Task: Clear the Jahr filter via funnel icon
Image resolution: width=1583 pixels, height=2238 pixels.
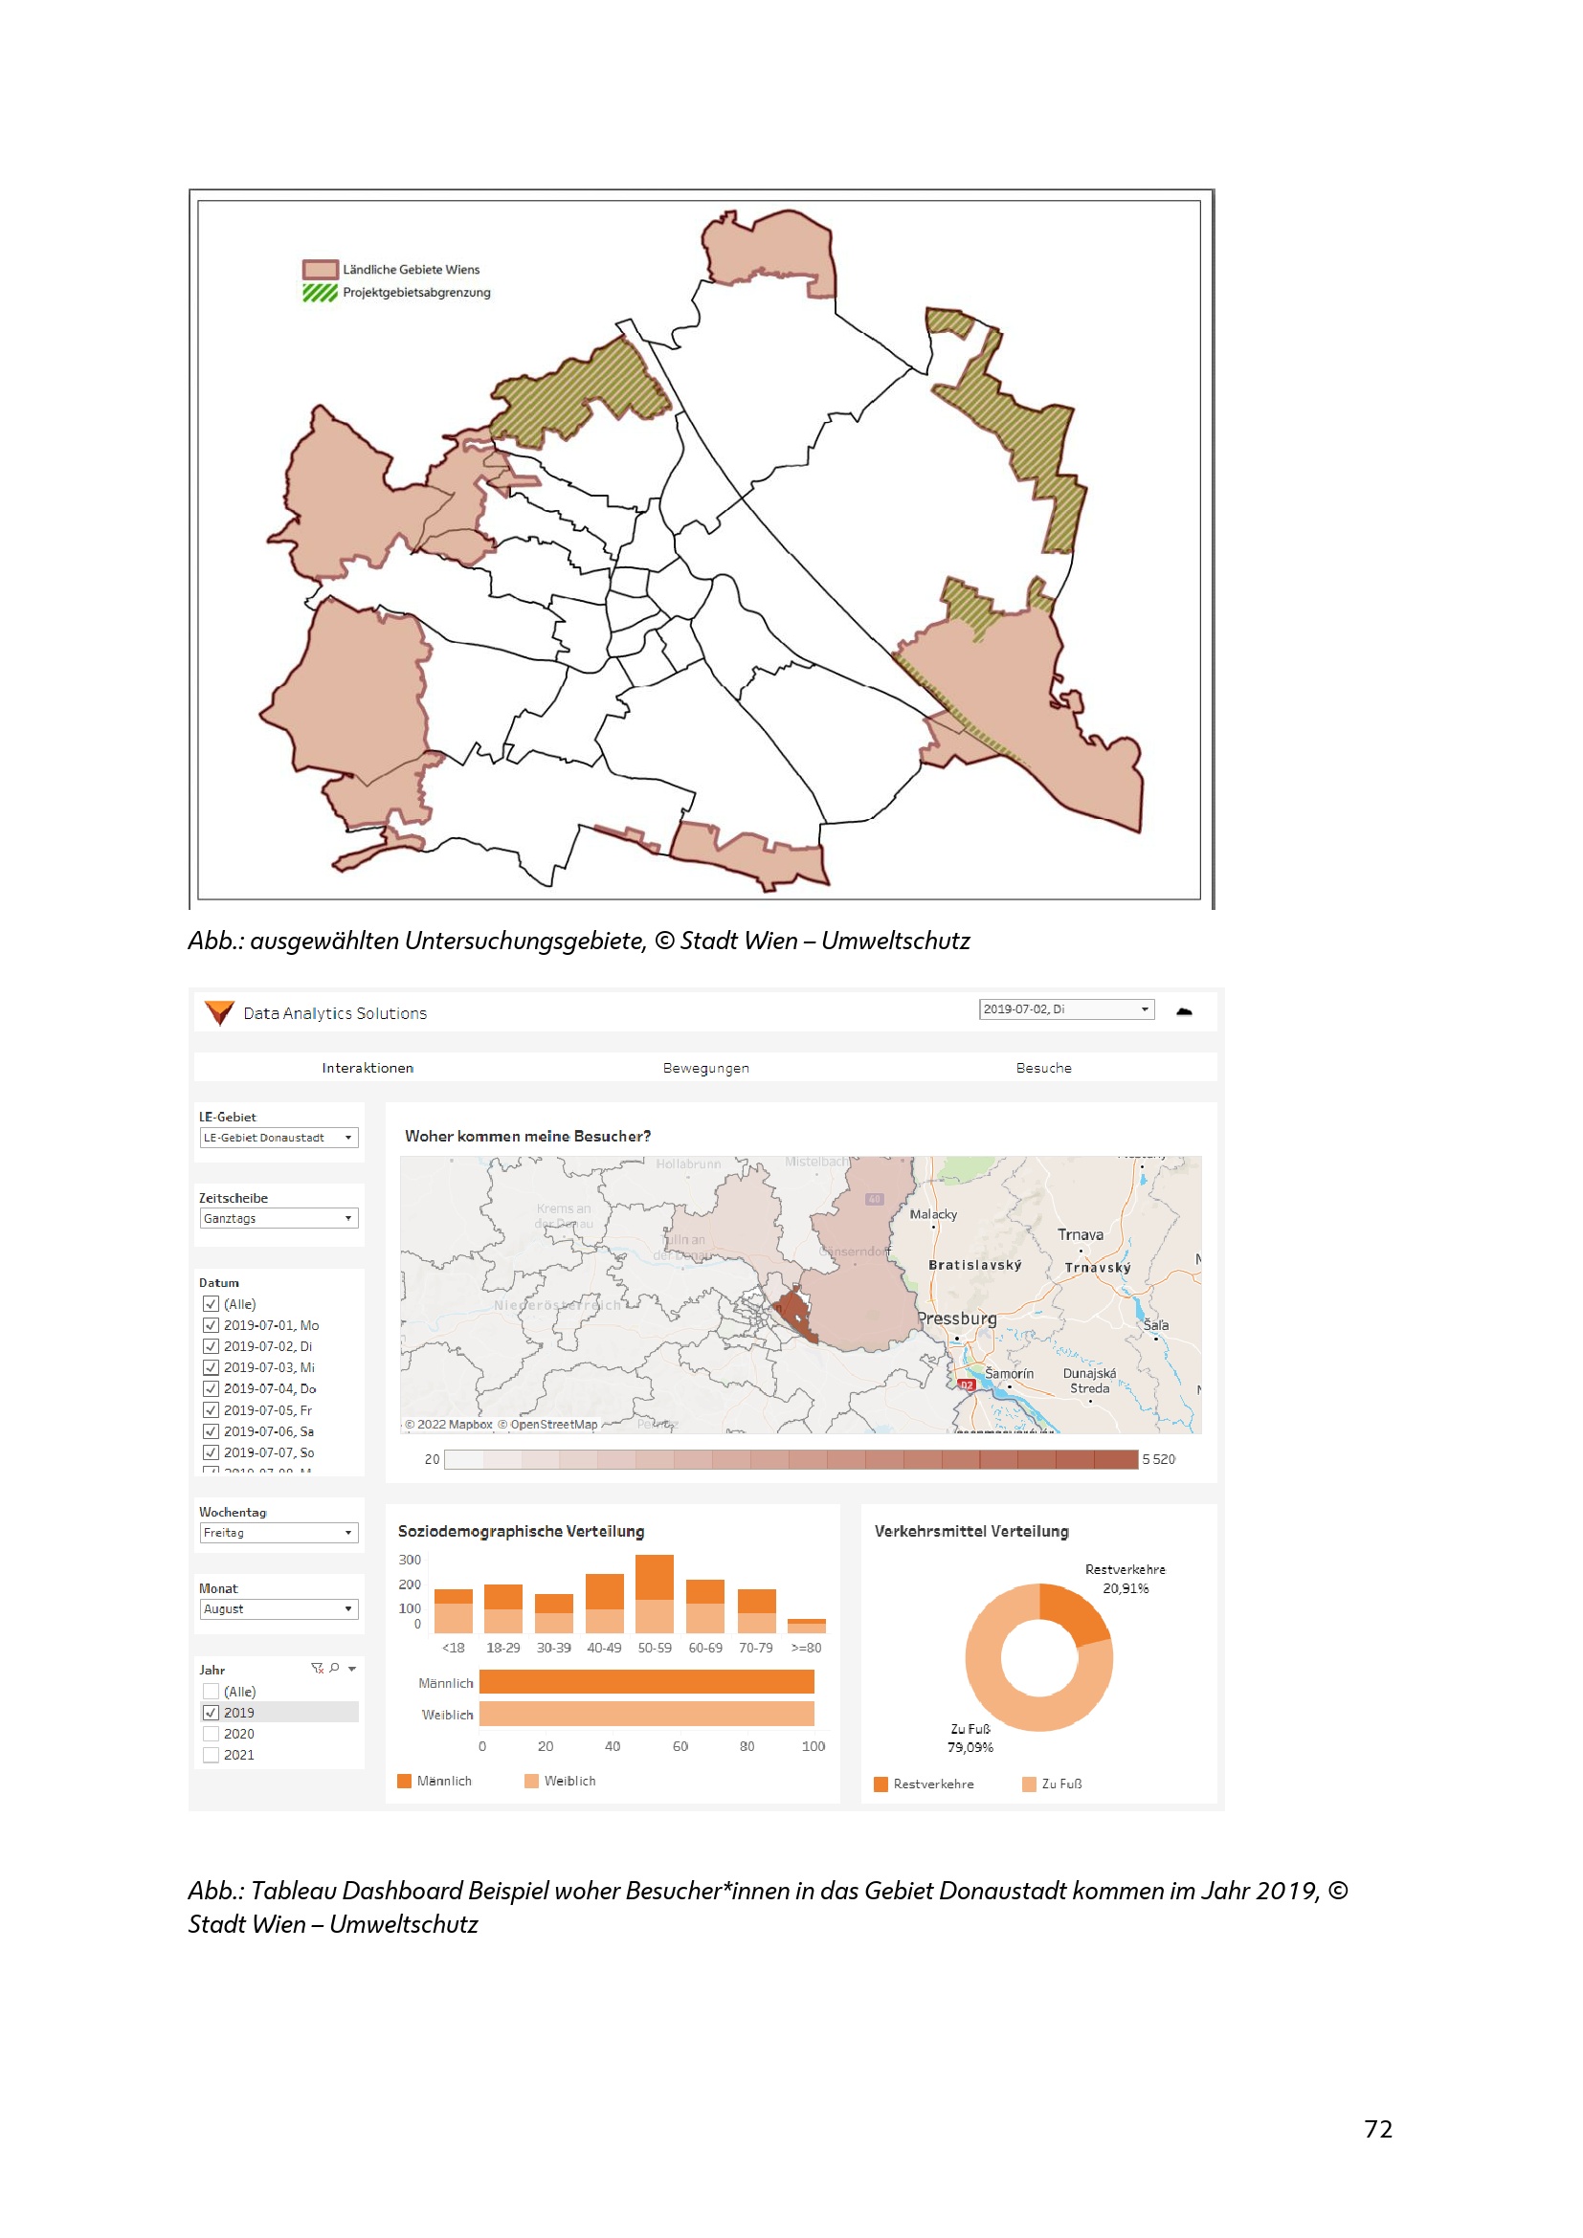Action: (x=317, y=1668)
